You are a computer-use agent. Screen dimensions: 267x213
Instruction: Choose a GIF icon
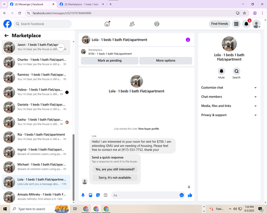tap(106, 195)
